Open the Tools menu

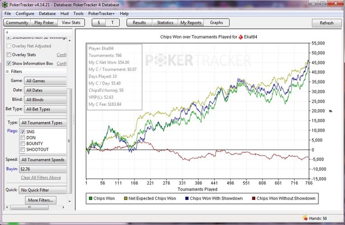[78, 13]
